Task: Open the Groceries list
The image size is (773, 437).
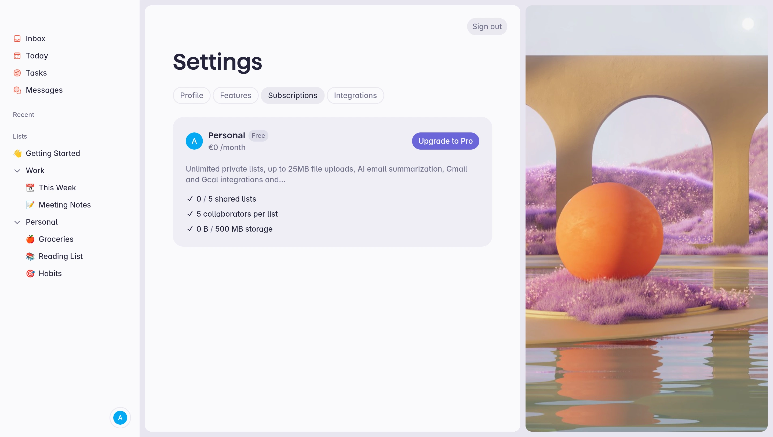Action: pos(56,239)
